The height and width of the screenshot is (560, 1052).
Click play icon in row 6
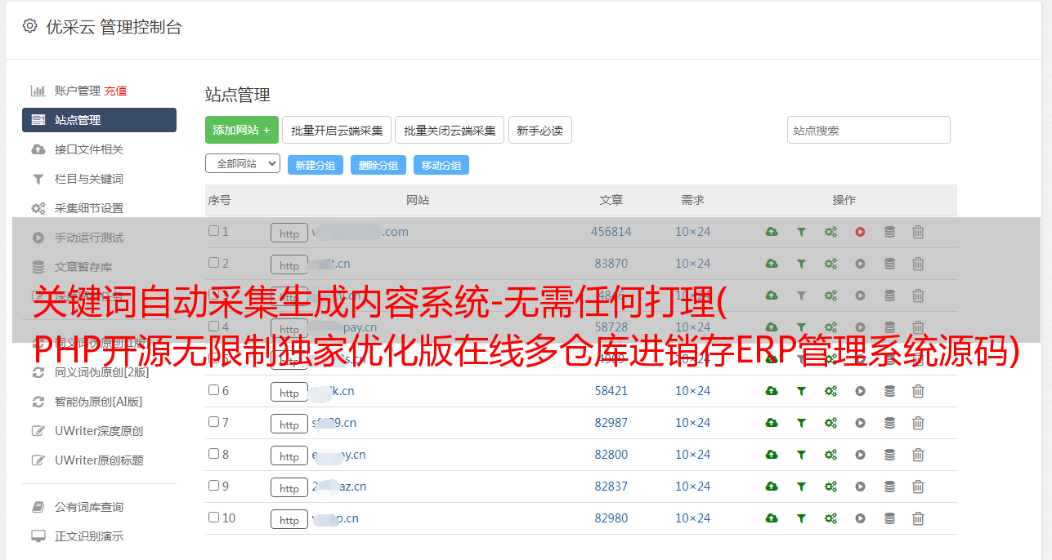[x=860, y=391]
